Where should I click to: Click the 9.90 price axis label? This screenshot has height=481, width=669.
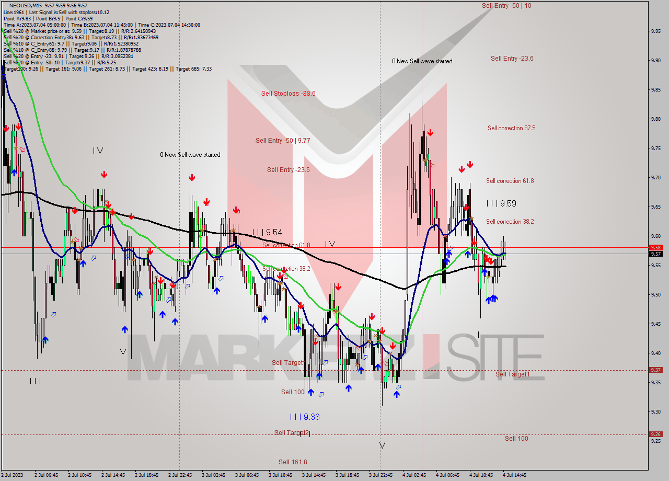tap(656, 61)
